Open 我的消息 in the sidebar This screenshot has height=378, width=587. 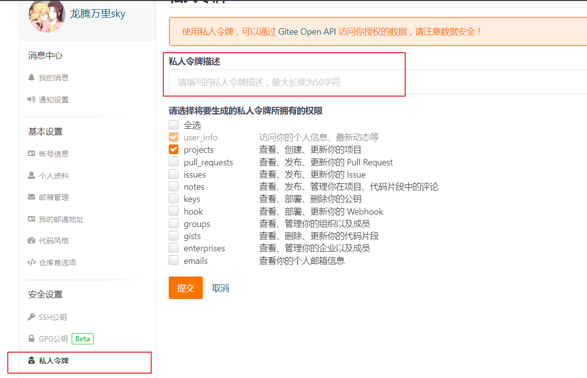tap(54, 78)
